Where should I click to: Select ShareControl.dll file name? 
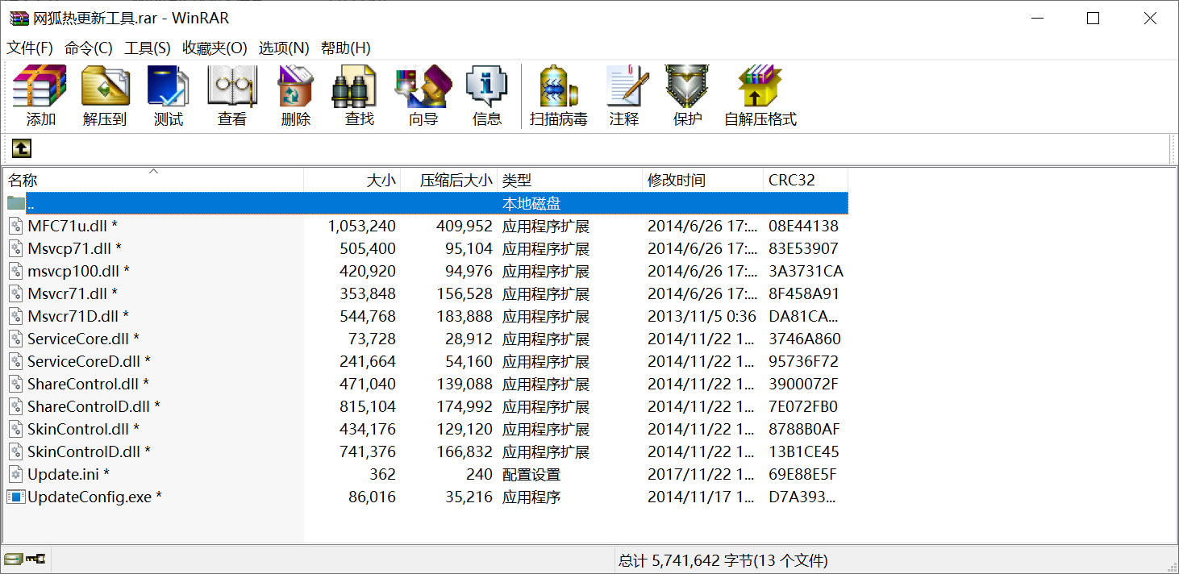(88, 384)
